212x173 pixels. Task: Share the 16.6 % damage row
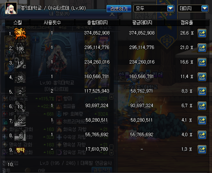202,62
